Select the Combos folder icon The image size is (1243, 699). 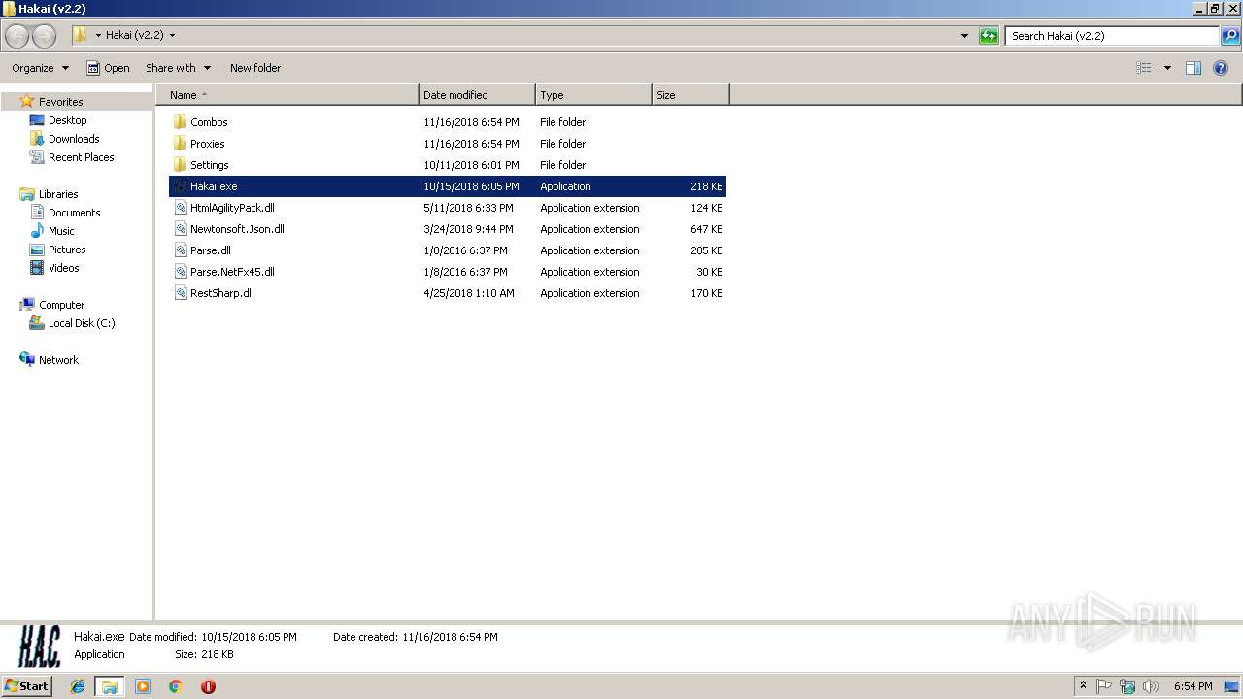180,122
